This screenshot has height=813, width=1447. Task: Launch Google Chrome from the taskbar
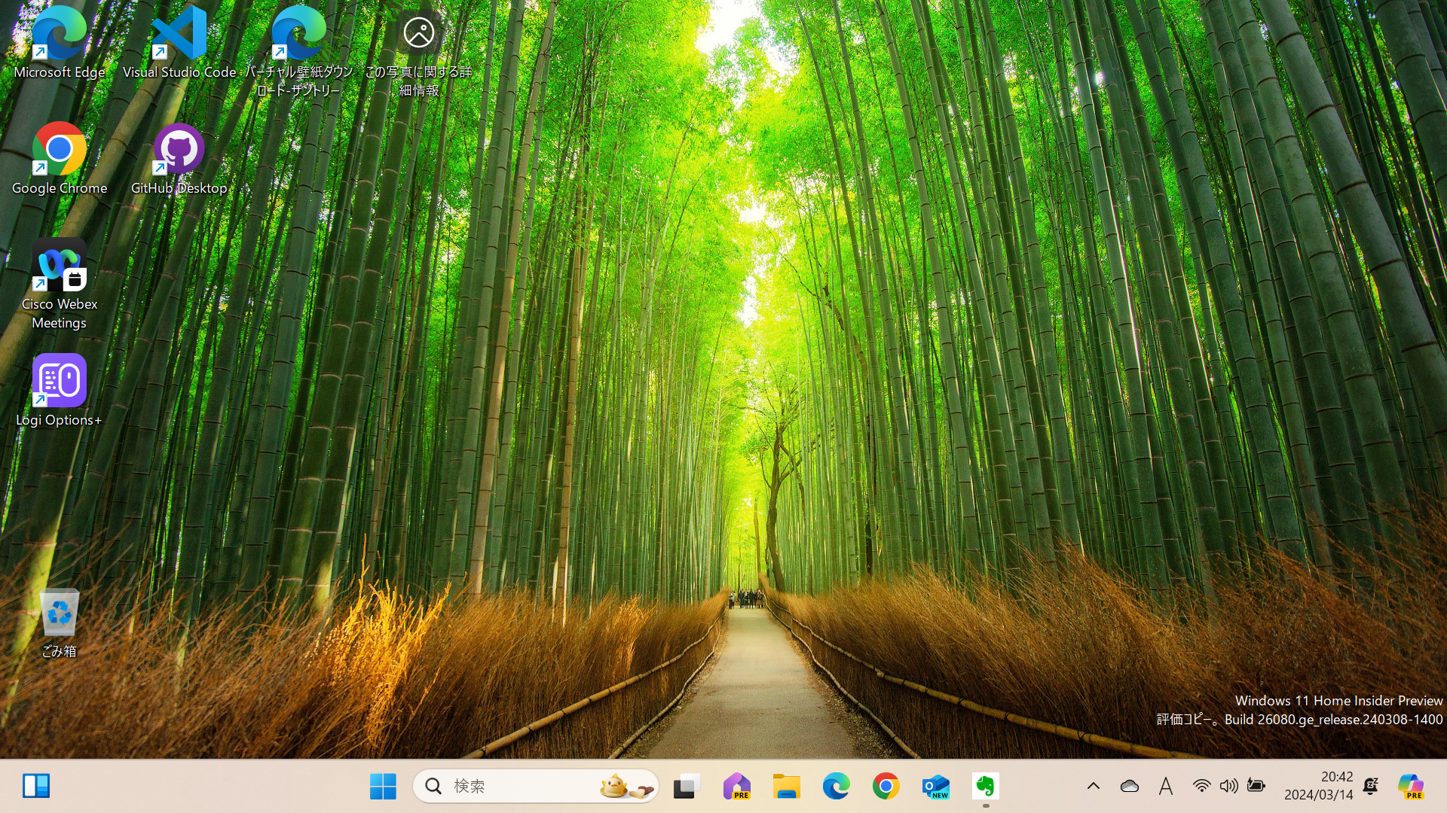coord(886,787)
